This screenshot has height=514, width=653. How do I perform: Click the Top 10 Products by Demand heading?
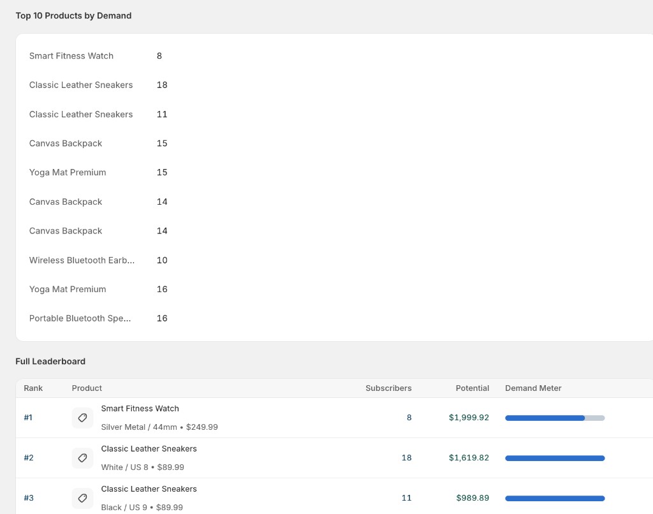[74, 16]
